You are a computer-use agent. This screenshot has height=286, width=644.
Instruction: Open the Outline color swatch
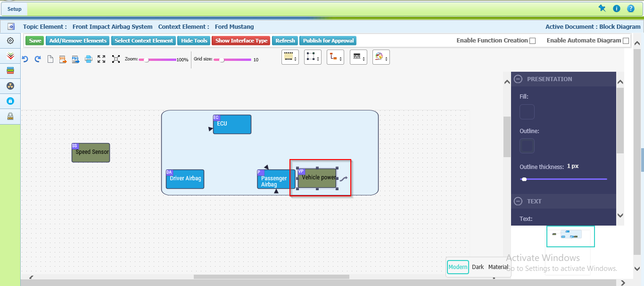pos(527,146)
